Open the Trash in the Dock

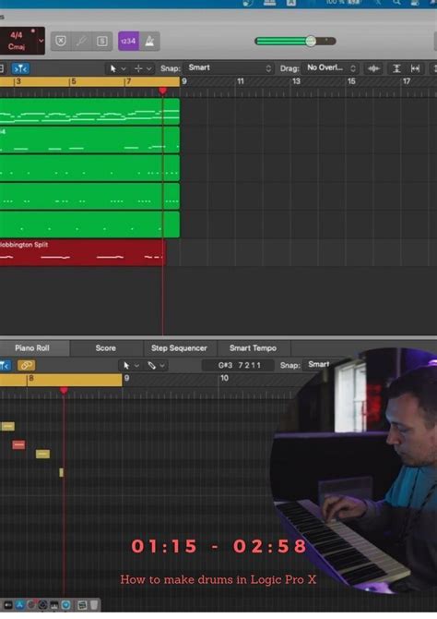point(94,605)
